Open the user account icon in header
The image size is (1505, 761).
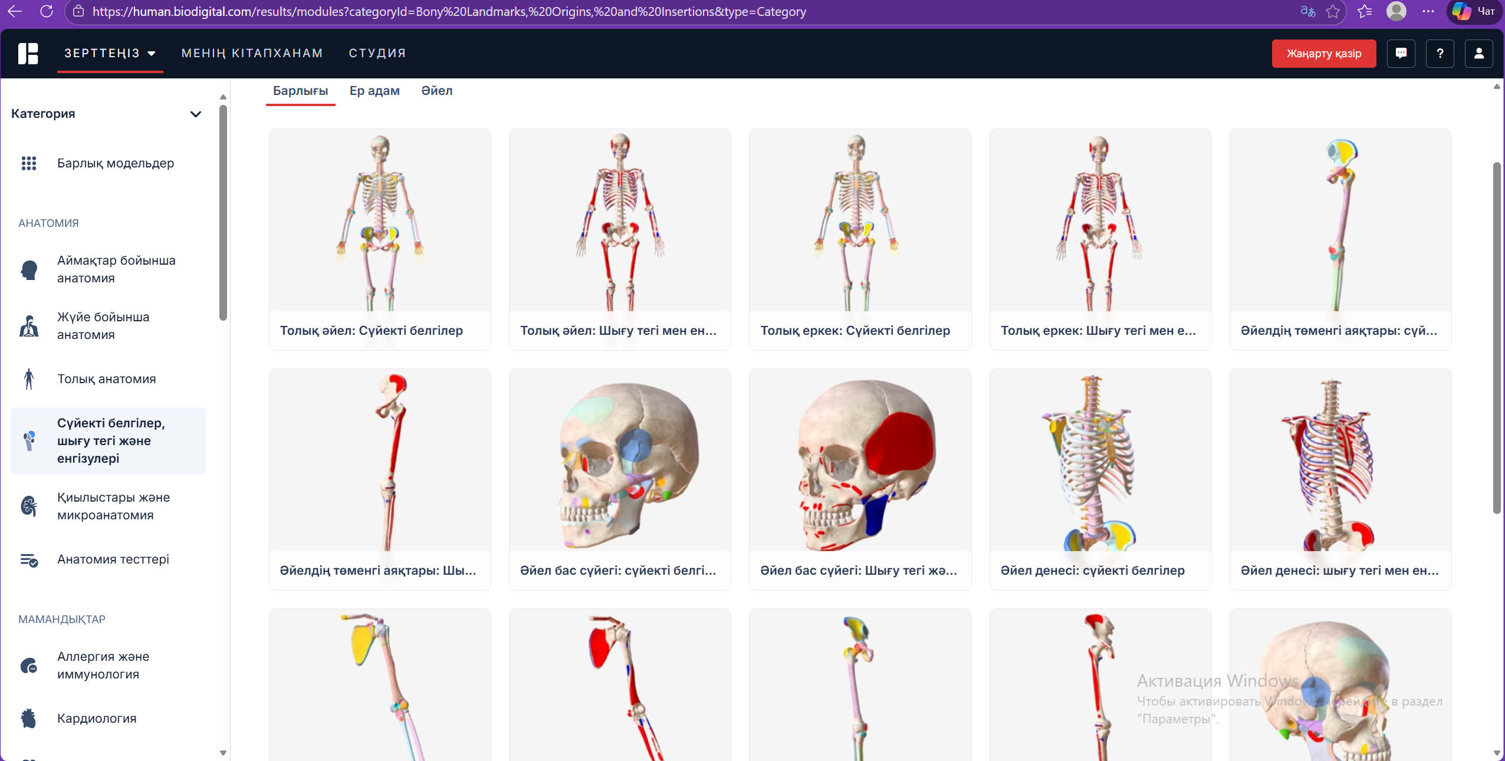point(1478,54)
